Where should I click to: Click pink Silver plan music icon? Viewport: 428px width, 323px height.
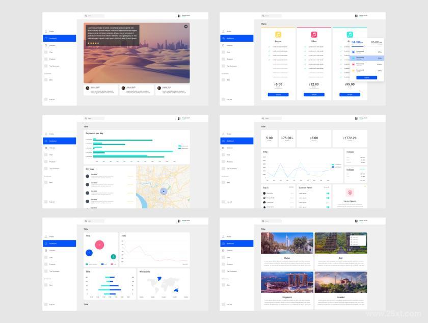314,35
